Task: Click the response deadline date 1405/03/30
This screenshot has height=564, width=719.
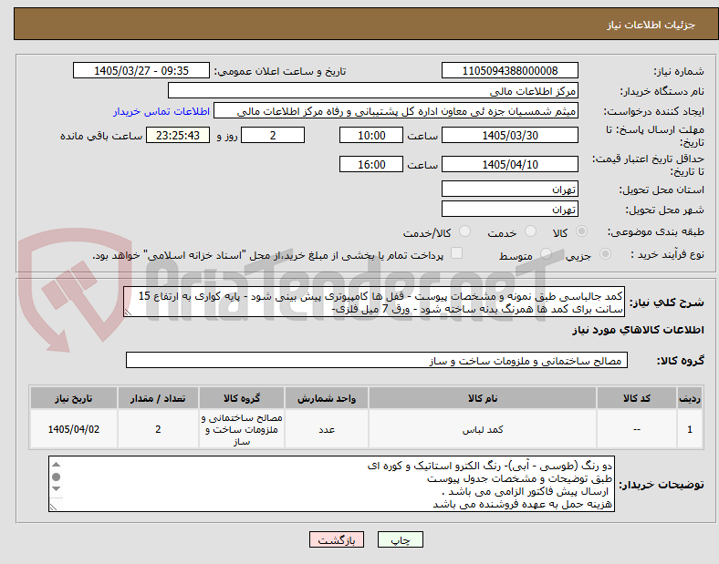Action: coord(510,135)
